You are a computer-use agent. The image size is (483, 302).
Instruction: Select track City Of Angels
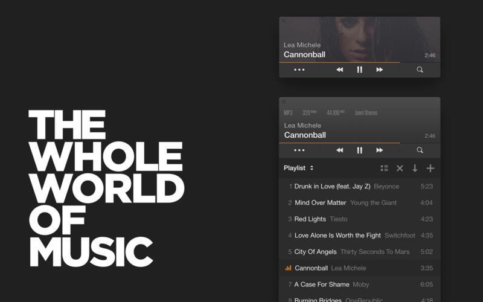359,251
